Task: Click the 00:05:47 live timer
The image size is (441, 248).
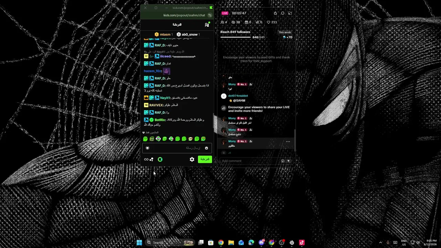Action: [239, 13]
